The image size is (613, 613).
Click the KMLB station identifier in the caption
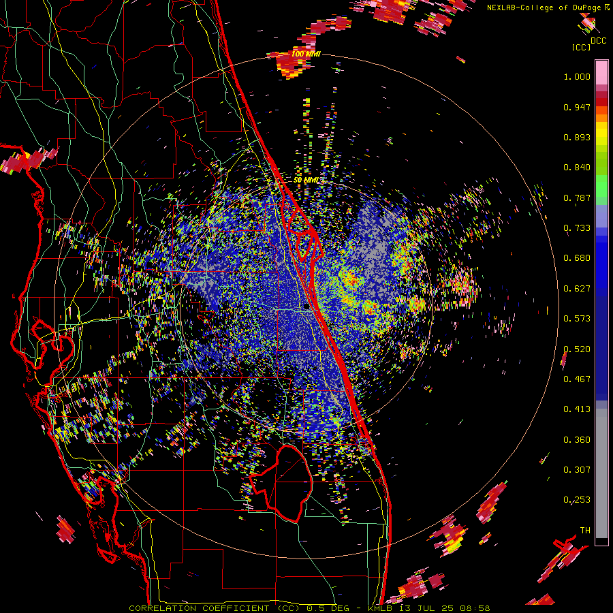click(x=381, y=608)
